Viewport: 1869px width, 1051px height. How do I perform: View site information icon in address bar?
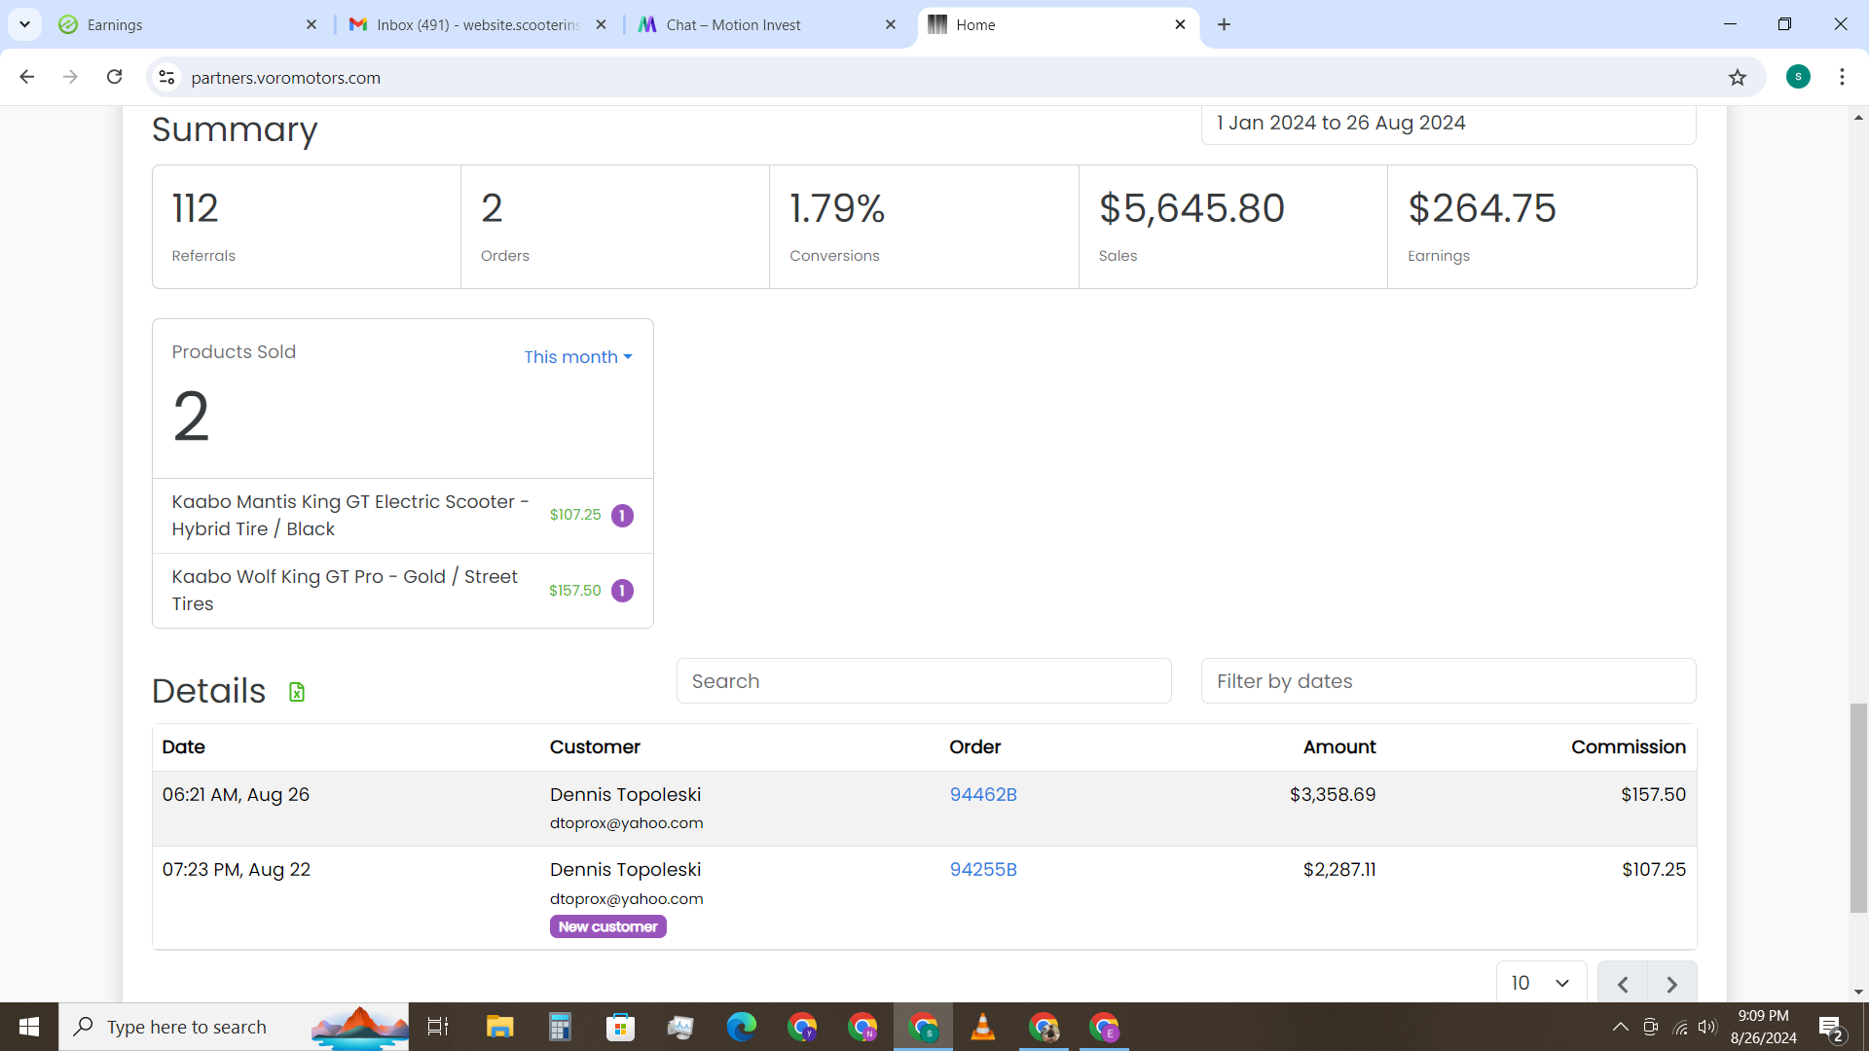pyautogui.click(x=167, y=77)
